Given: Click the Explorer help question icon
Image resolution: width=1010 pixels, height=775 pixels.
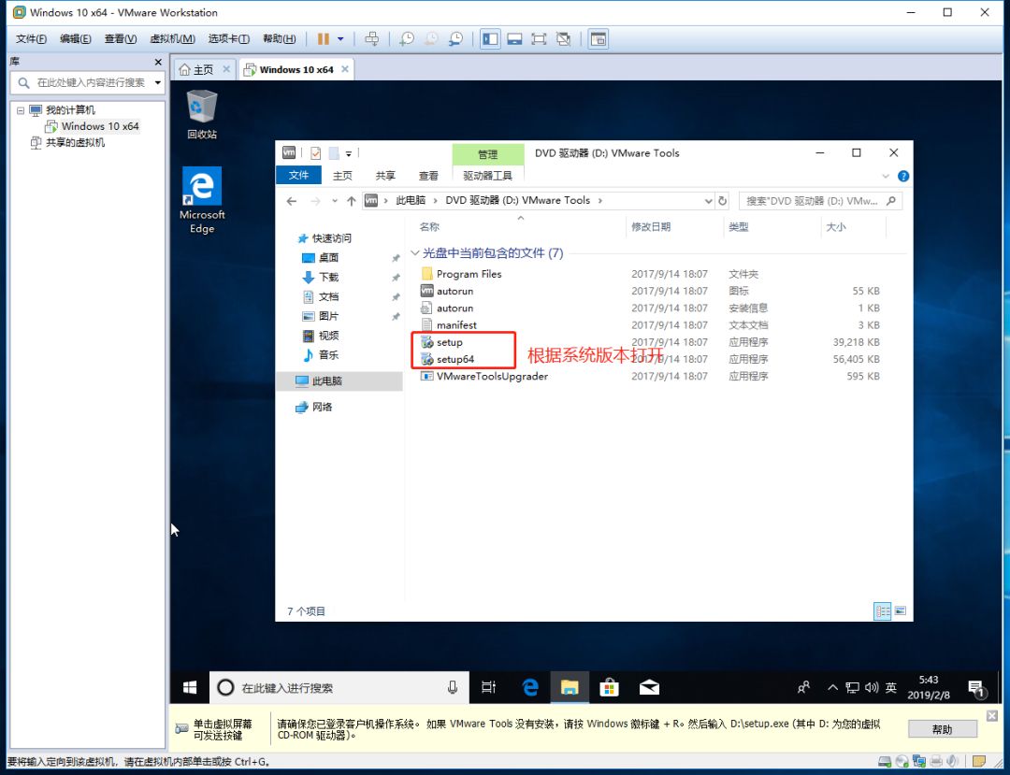Looking at the screenshot, I should (903, 176).
